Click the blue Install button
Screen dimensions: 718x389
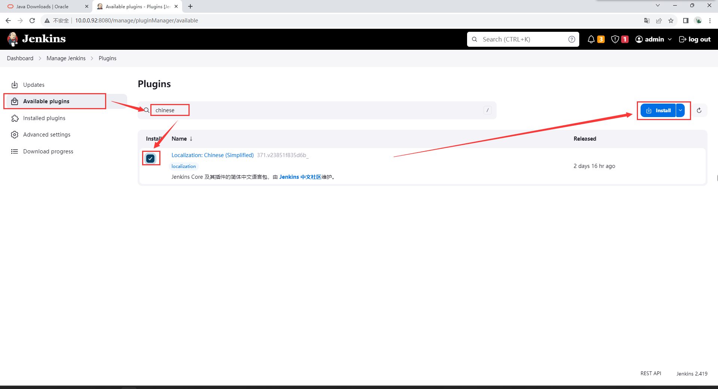(x=659, y=110)
